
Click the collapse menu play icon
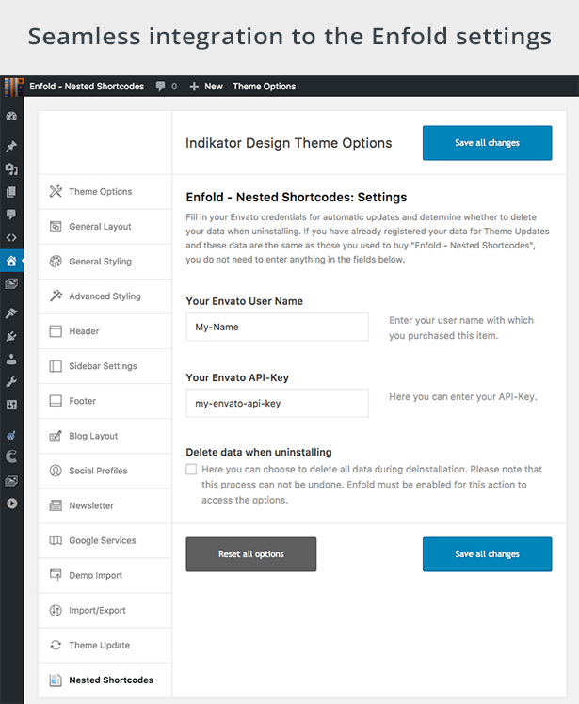coord(11,504)
